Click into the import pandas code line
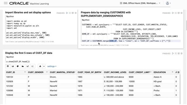The width and height of the screenshot is (187, 105). click(16, 21)
